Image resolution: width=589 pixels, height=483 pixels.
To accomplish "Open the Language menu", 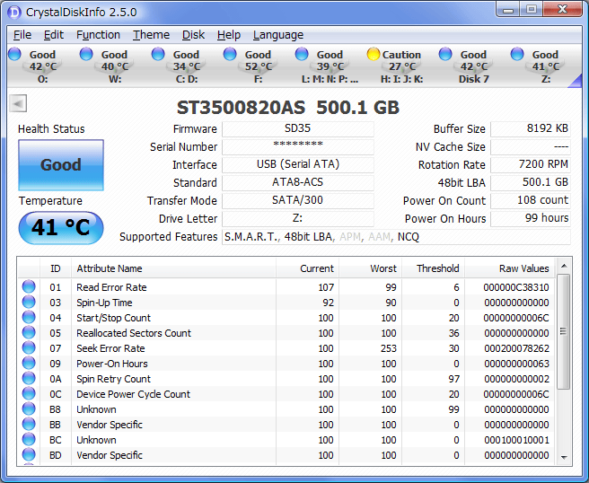I will (x=277, y=35).
